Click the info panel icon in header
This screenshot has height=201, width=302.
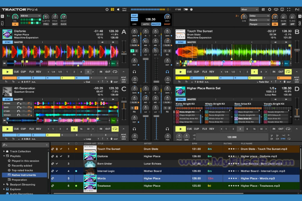(x=282, y=10)
